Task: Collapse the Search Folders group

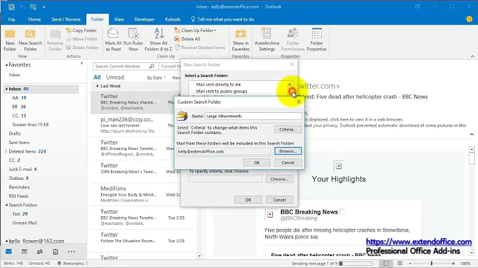Action: point(7,205)
